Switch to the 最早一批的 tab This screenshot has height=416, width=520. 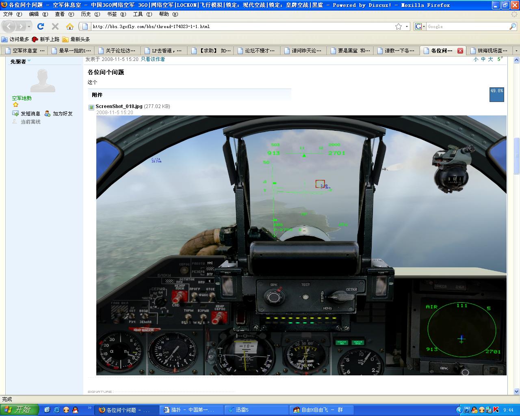pyautogui.click(x=71, y=51)
